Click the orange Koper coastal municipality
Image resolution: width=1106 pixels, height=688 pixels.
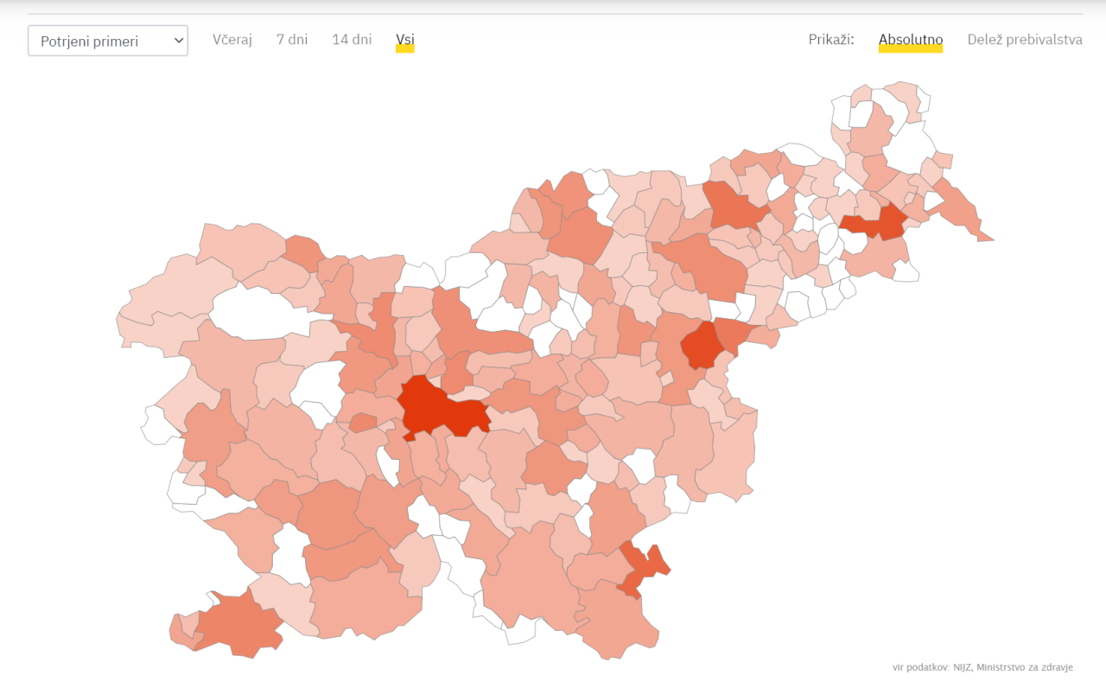tap(238, 624)
